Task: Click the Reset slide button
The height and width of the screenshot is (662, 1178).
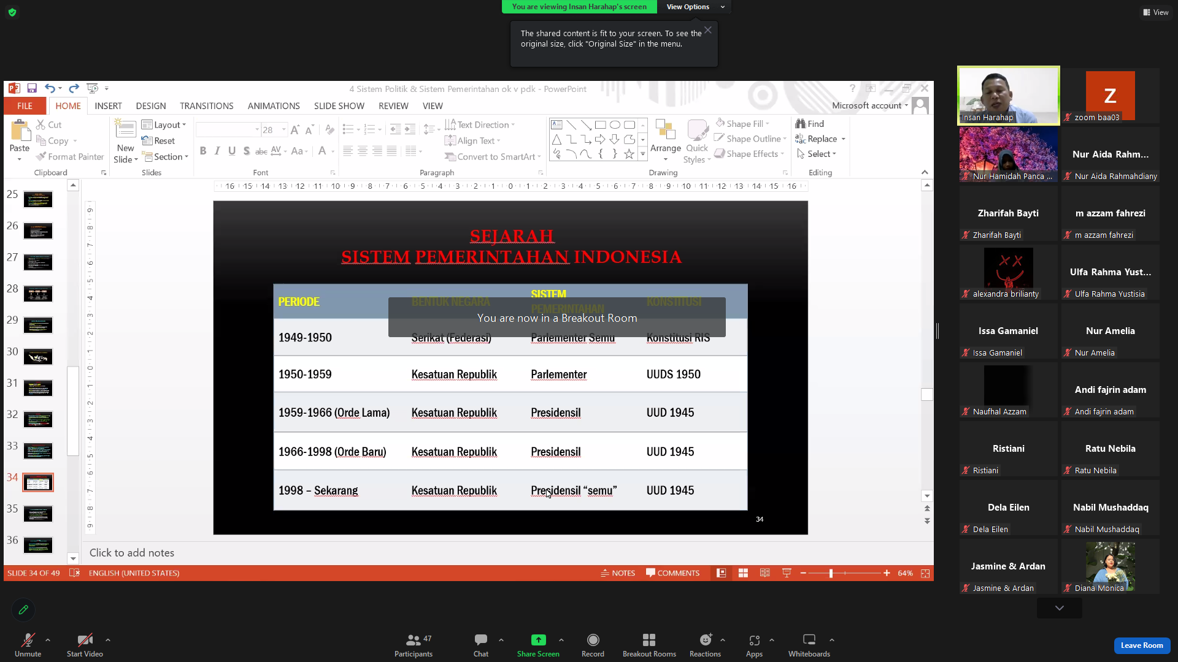Action: click(x=159, y=141)
